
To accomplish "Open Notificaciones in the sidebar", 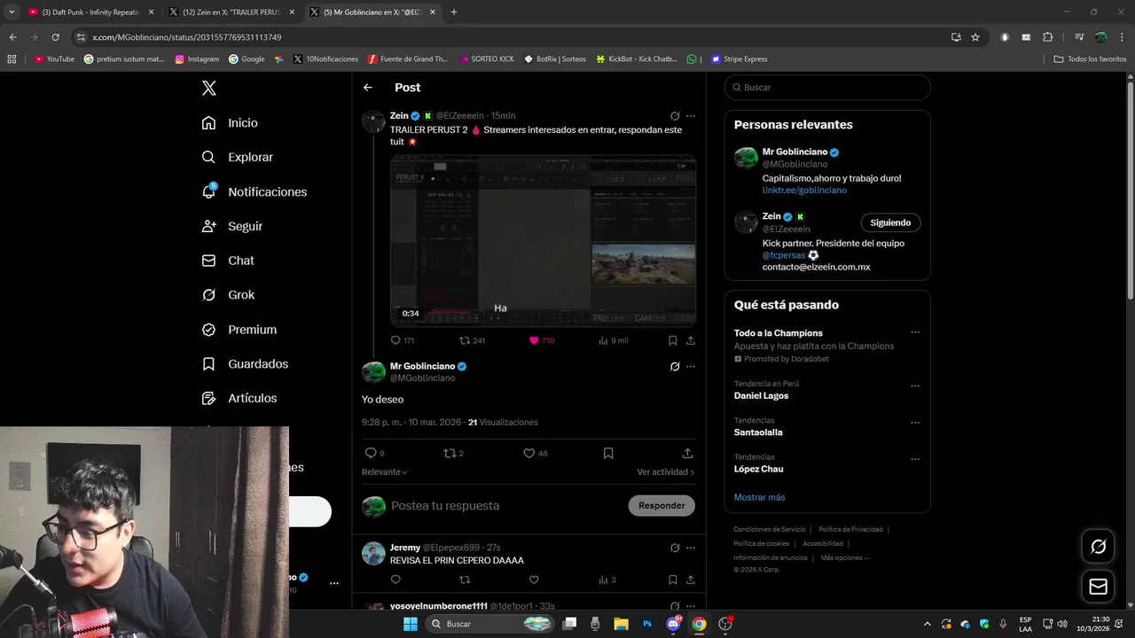I will pyautogui.click(x=254, y=191).
